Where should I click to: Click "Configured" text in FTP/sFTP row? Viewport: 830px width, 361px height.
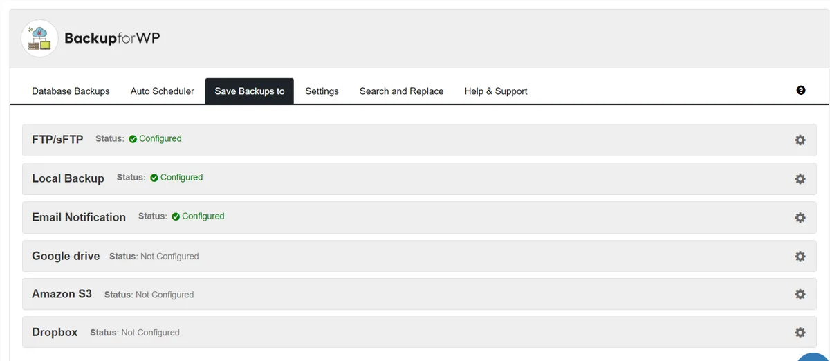coord(160,139)
